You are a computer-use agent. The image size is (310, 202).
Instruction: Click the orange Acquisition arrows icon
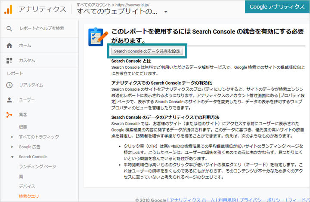pos(9,115)
